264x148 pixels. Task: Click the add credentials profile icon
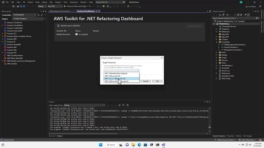(38, 15)
